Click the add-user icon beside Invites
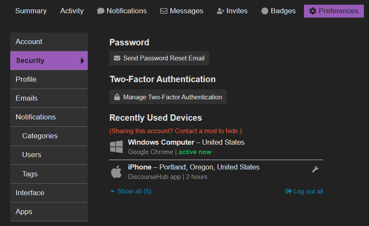The height and width of the screenshot is (226, 369). (220, 11)
